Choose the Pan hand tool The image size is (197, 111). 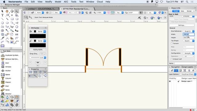click(x=7, y=11)
